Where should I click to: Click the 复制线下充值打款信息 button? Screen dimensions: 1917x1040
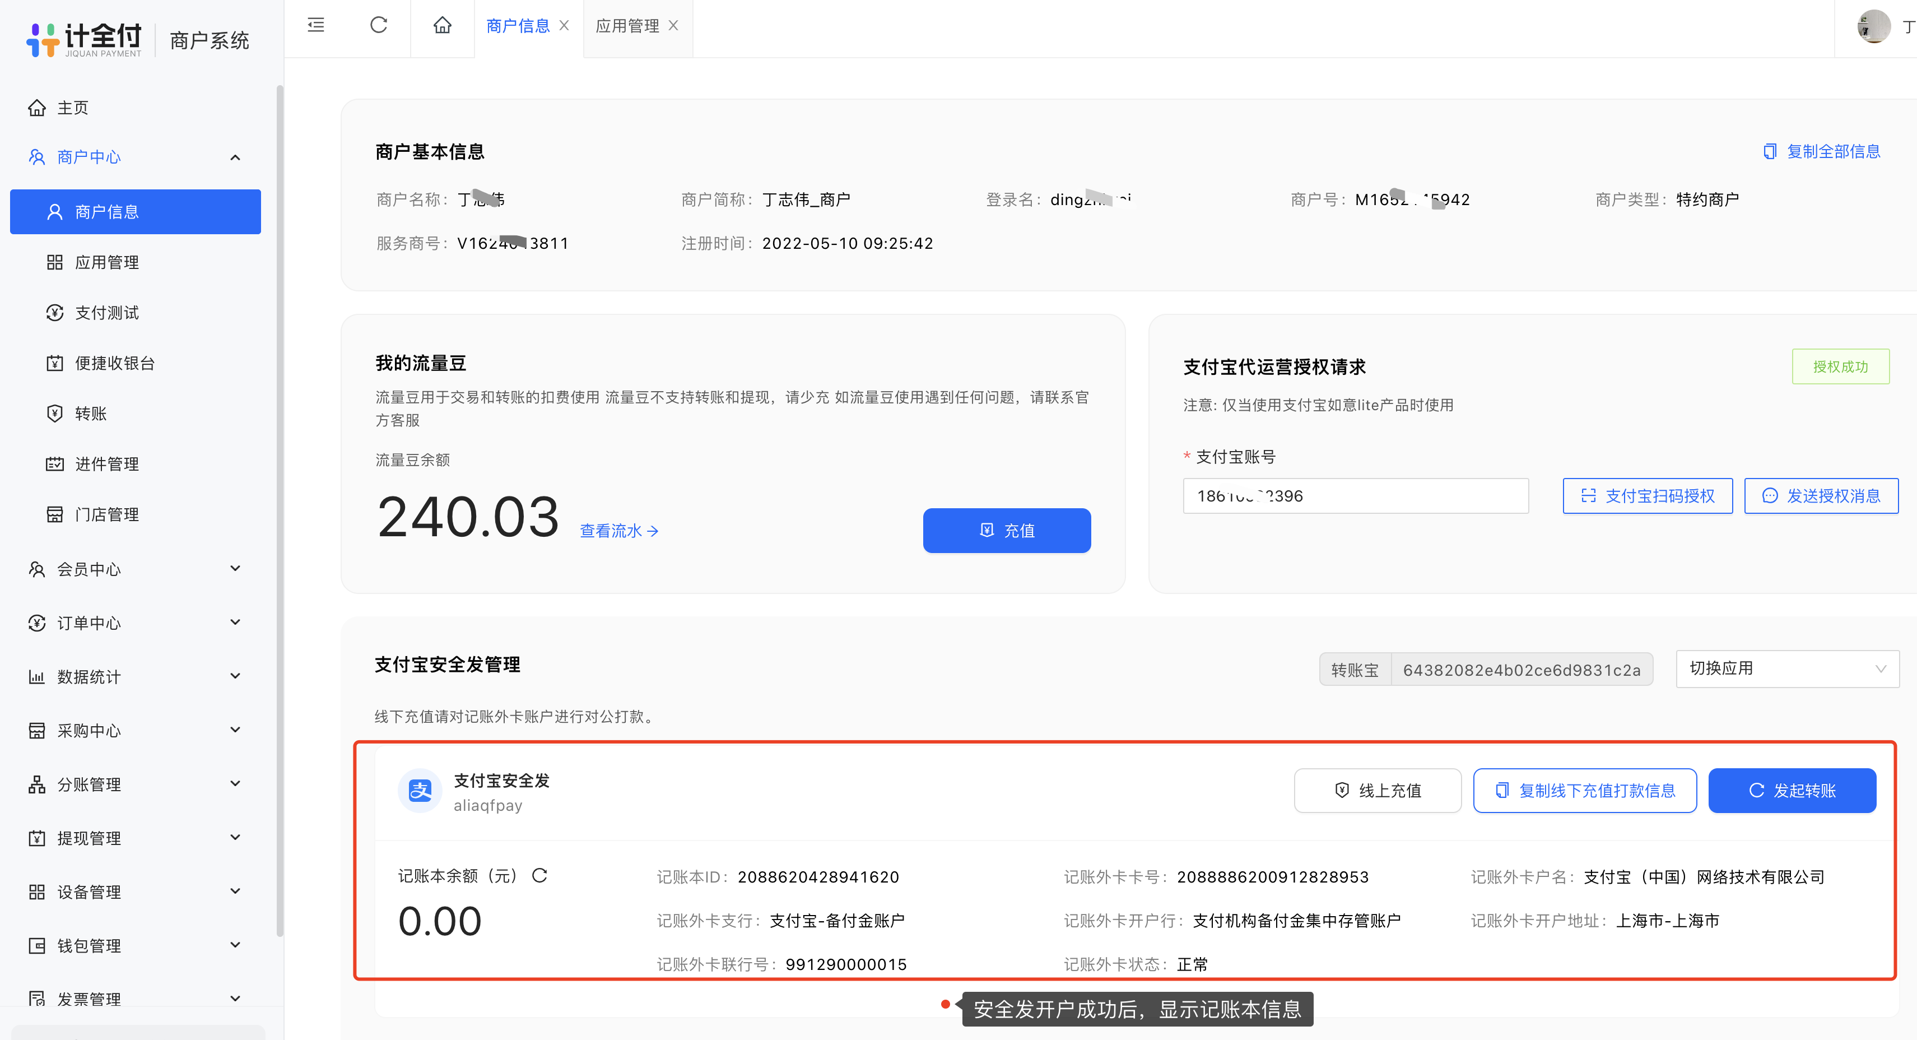pos(1585,791)
